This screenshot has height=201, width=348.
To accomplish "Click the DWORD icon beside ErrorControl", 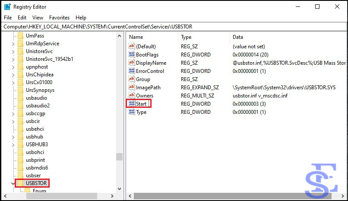I will click(x=132, y=71).
